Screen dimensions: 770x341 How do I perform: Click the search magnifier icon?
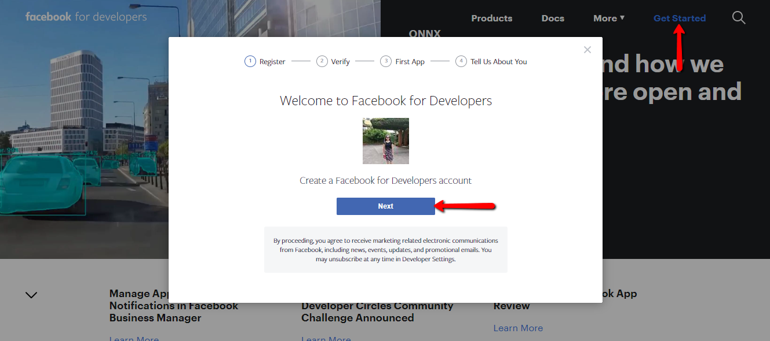point(739,18)
